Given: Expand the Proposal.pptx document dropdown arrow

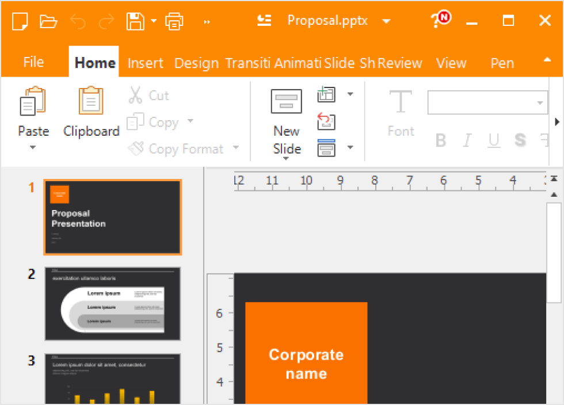Looking at the screenshot, I should pos(386,22).
